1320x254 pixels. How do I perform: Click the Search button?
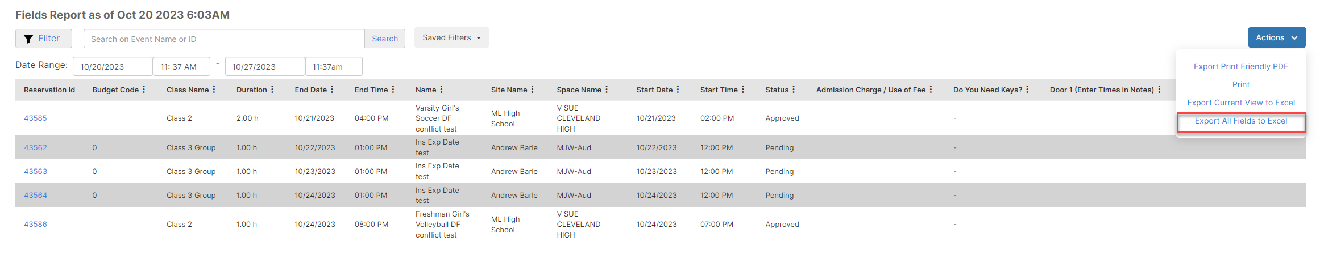coord(385,39)
